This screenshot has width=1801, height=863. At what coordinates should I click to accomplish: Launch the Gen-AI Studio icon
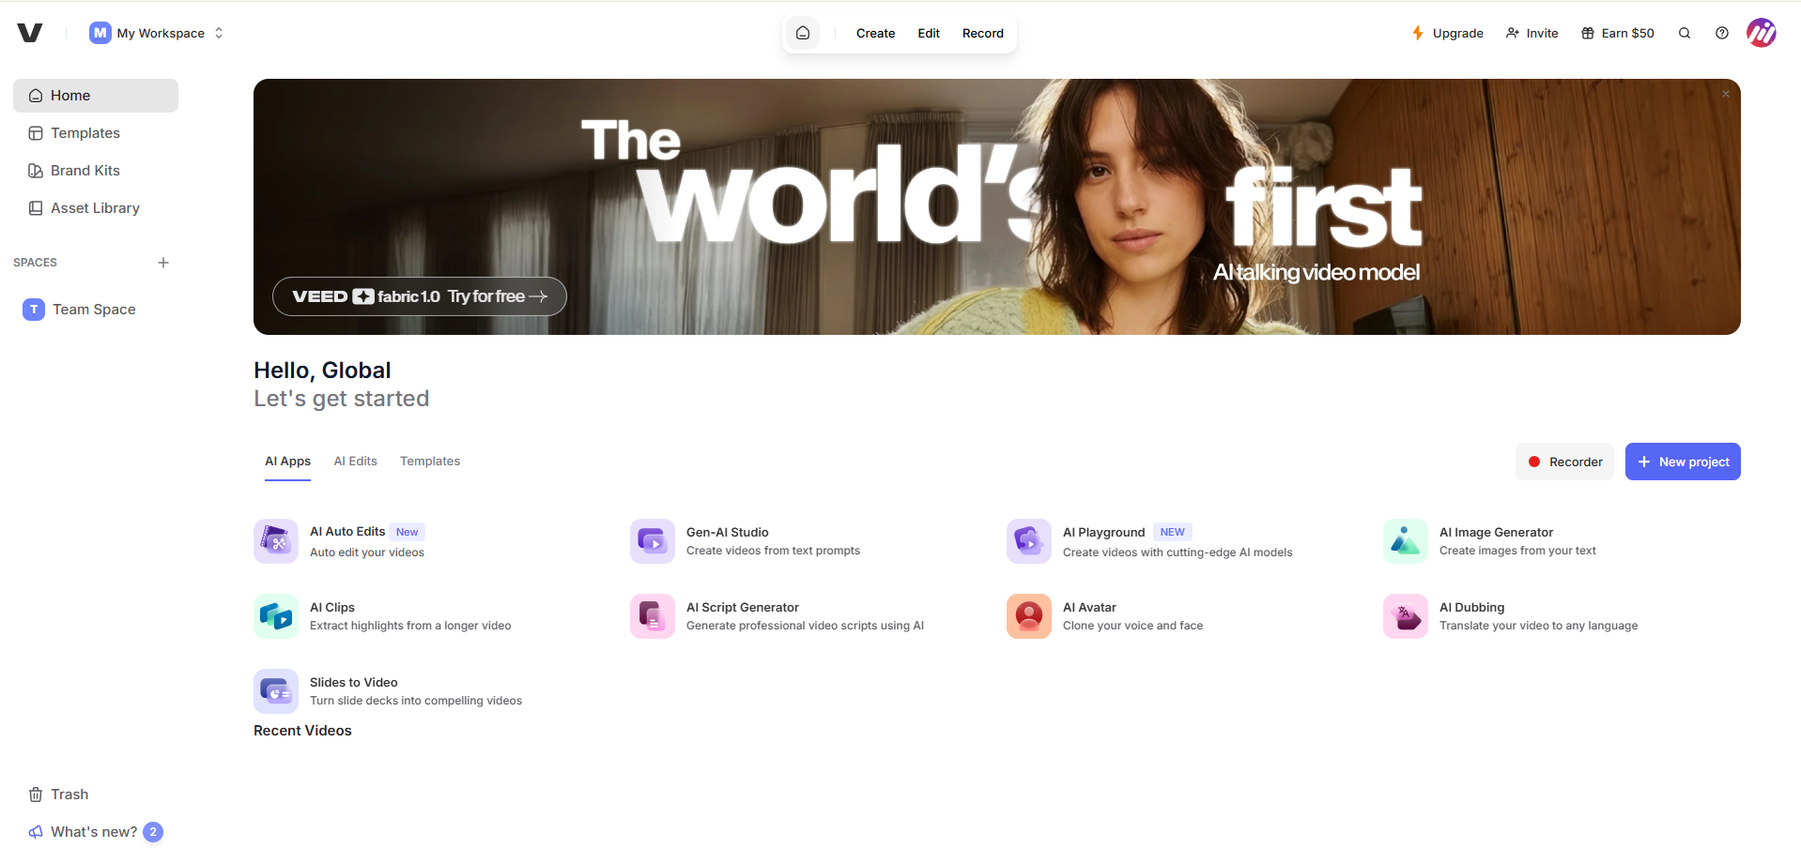click(x=653, y=541)
